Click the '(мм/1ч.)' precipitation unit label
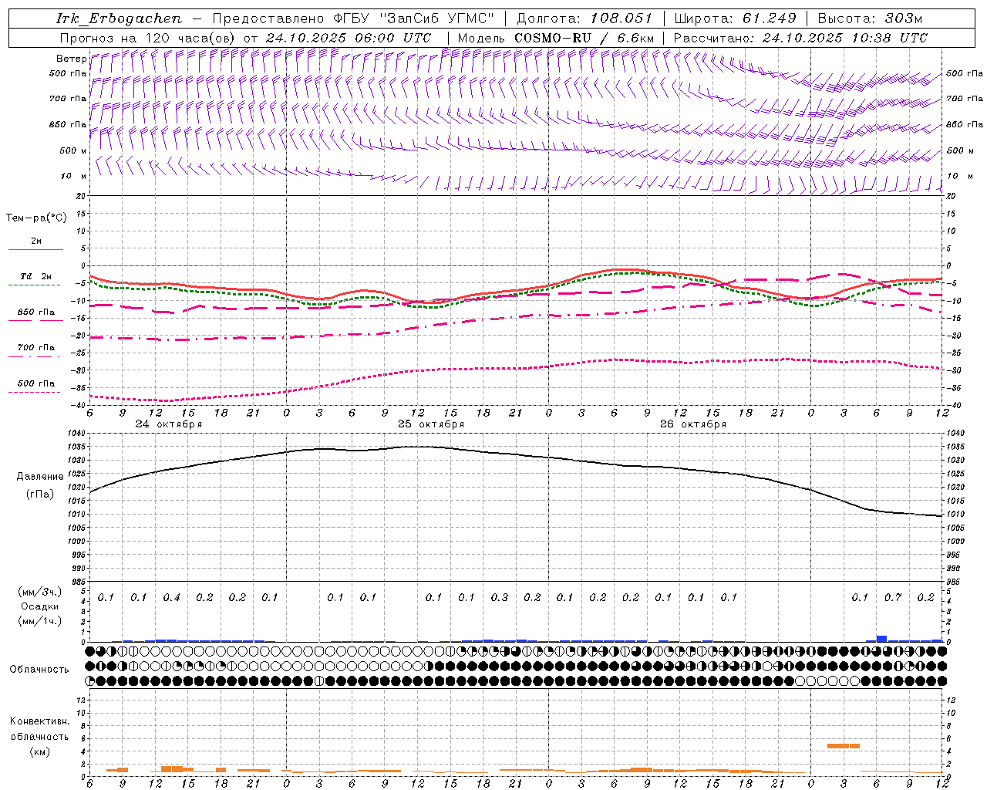The image size is (987, 790). coord(41,621)
